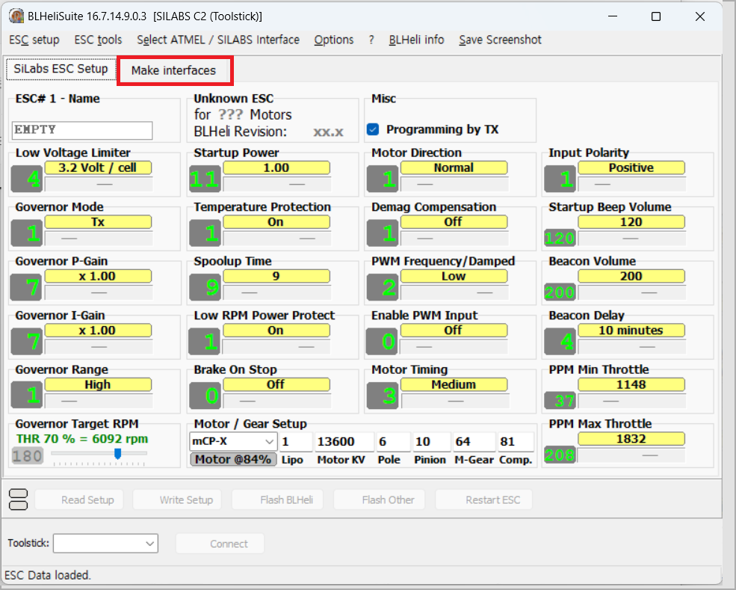Click the ESC name field showing EMPTY
This screenshot has width=736, height=590.
coord(82,130)
